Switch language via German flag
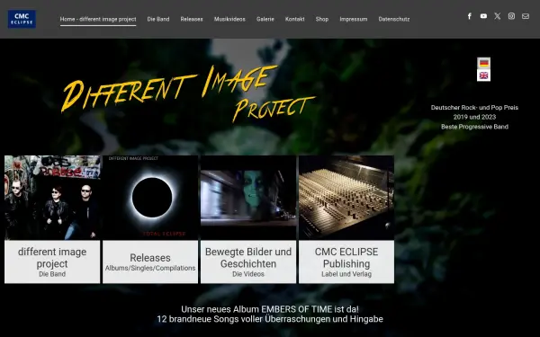This screenshot has width=540, height=337. pyautogui.click(x=483, y=63)
